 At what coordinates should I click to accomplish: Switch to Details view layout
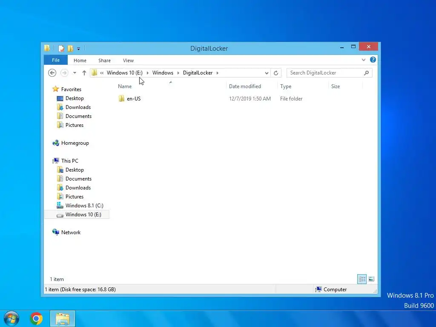coord(362,279)
